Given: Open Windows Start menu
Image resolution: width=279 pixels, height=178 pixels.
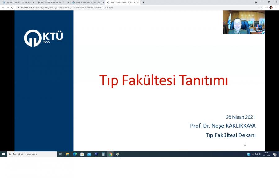Looking at the screenshot, I should (3, 154).
